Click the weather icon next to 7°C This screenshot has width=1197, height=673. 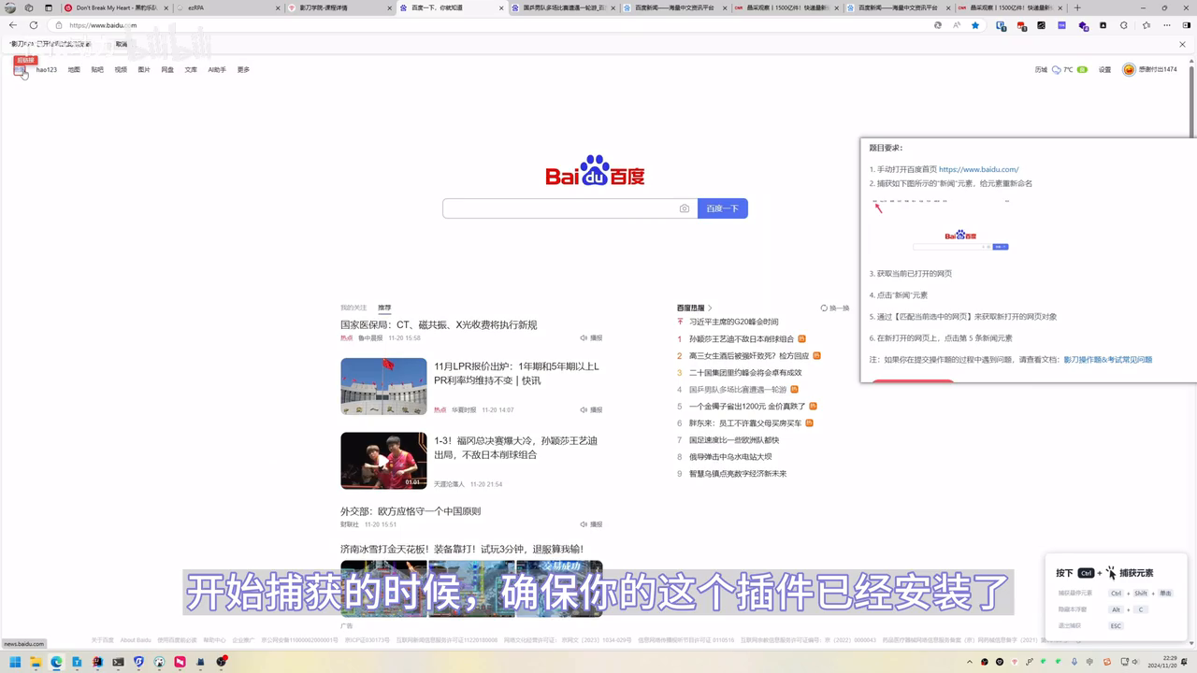[x=1056, y=69]
